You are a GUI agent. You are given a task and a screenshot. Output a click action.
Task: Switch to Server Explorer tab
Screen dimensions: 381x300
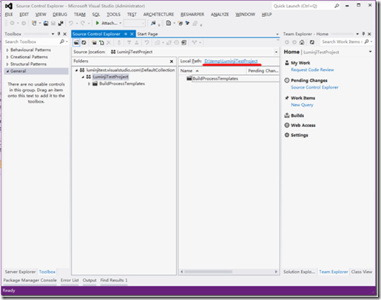point(20,272)
